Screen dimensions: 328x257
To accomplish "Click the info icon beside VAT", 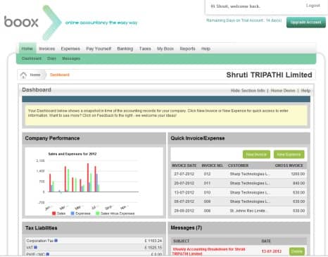I will [x=36, y=247].
